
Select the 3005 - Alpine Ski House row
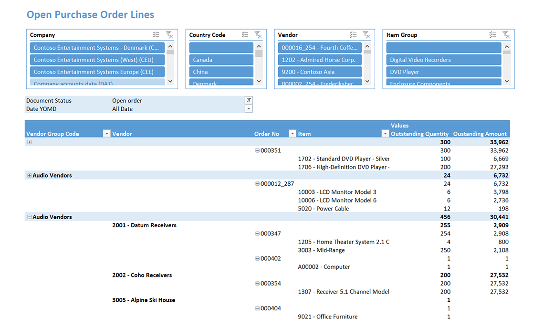coord(144,300)
